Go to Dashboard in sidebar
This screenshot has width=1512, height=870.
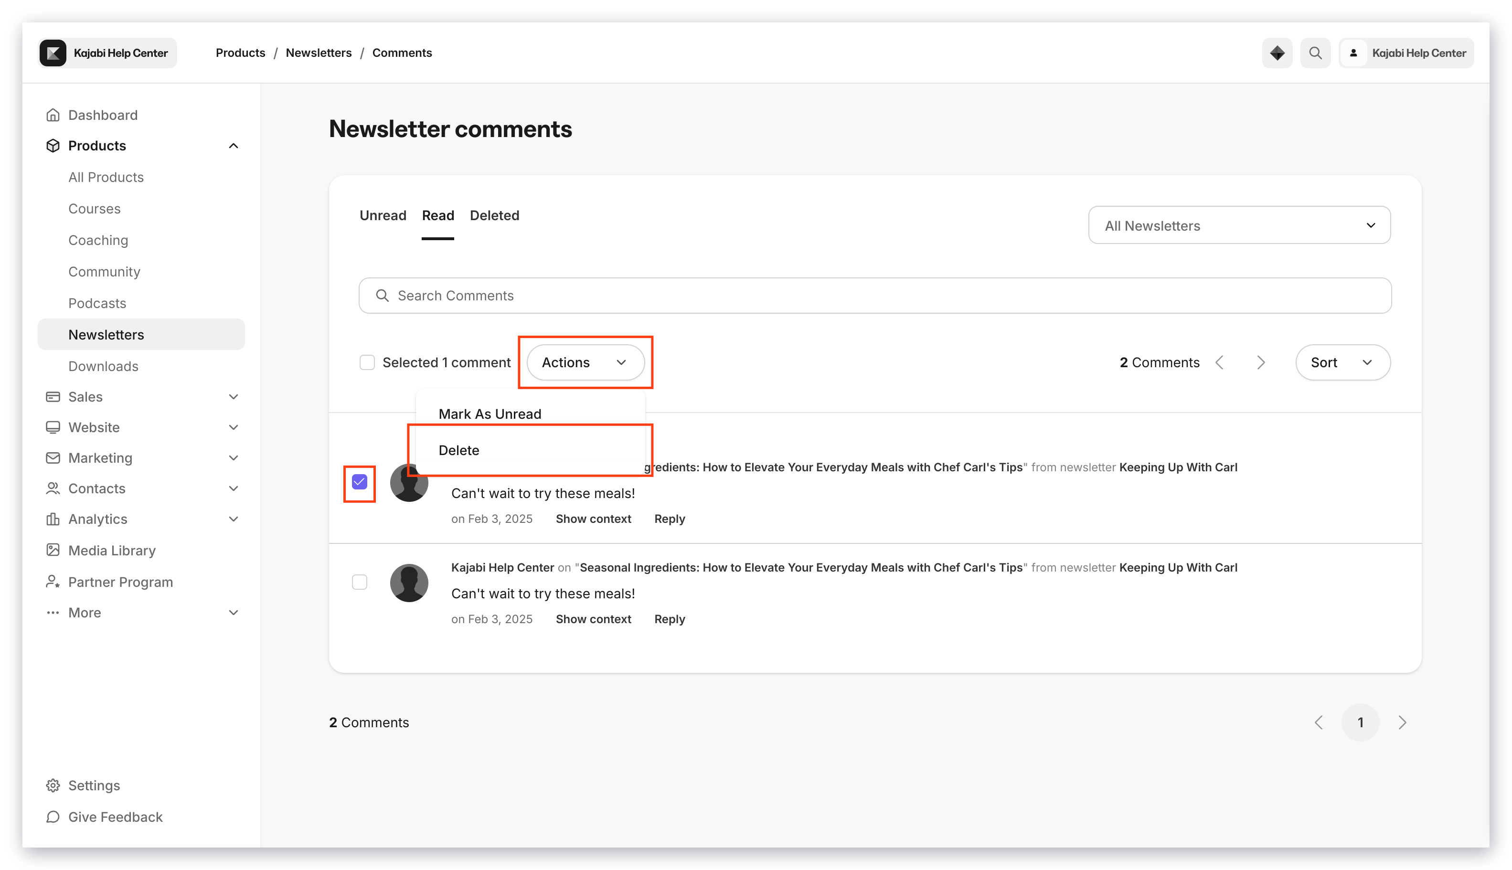tap(103, 115)
